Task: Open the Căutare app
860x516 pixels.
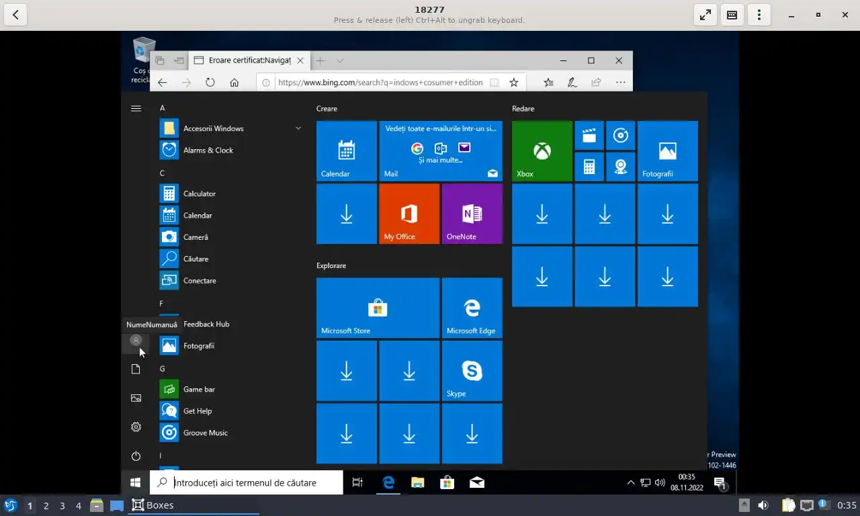Action: point(230,259)
